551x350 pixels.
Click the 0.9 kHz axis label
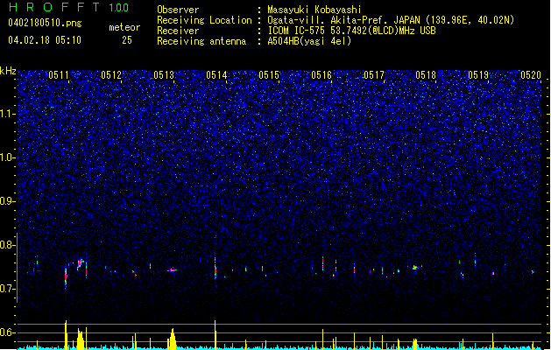(x=7, y=201)
